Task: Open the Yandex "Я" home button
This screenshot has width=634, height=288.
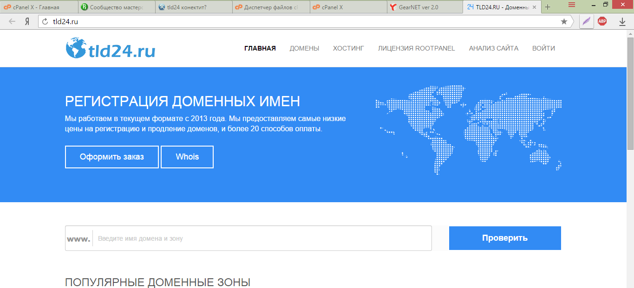Action: pos(27,21)
